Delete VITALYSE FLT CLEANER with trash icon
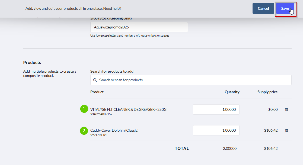The image size is (303, 165). tap(286, 109)
